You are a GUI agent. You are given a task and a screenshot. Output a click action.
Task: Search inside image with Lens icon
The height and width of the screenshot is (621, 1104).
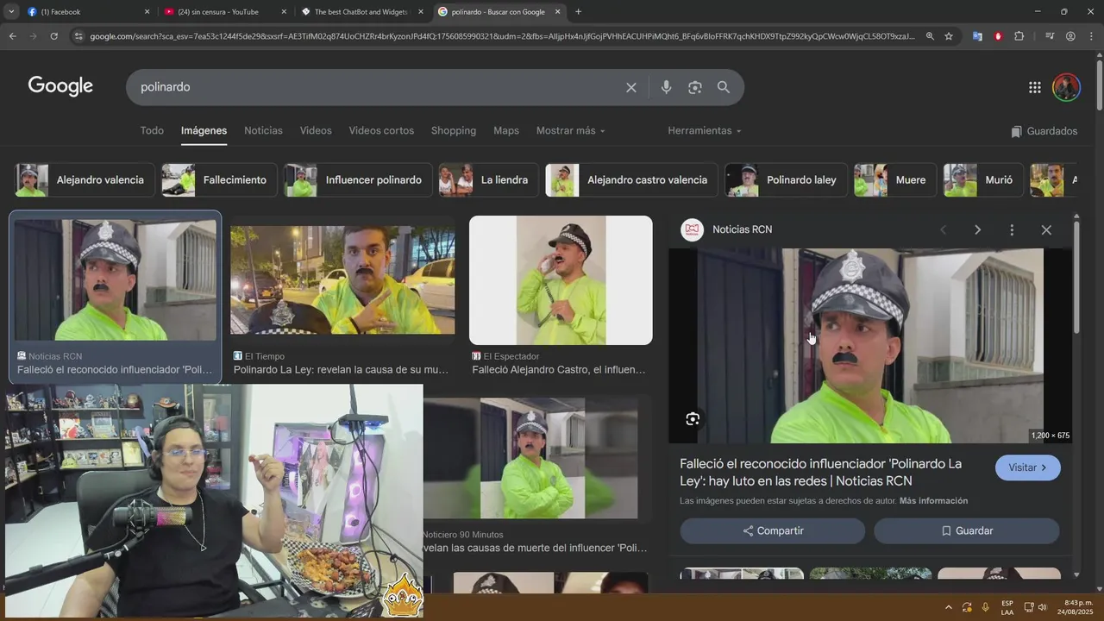tap(693, 419)
